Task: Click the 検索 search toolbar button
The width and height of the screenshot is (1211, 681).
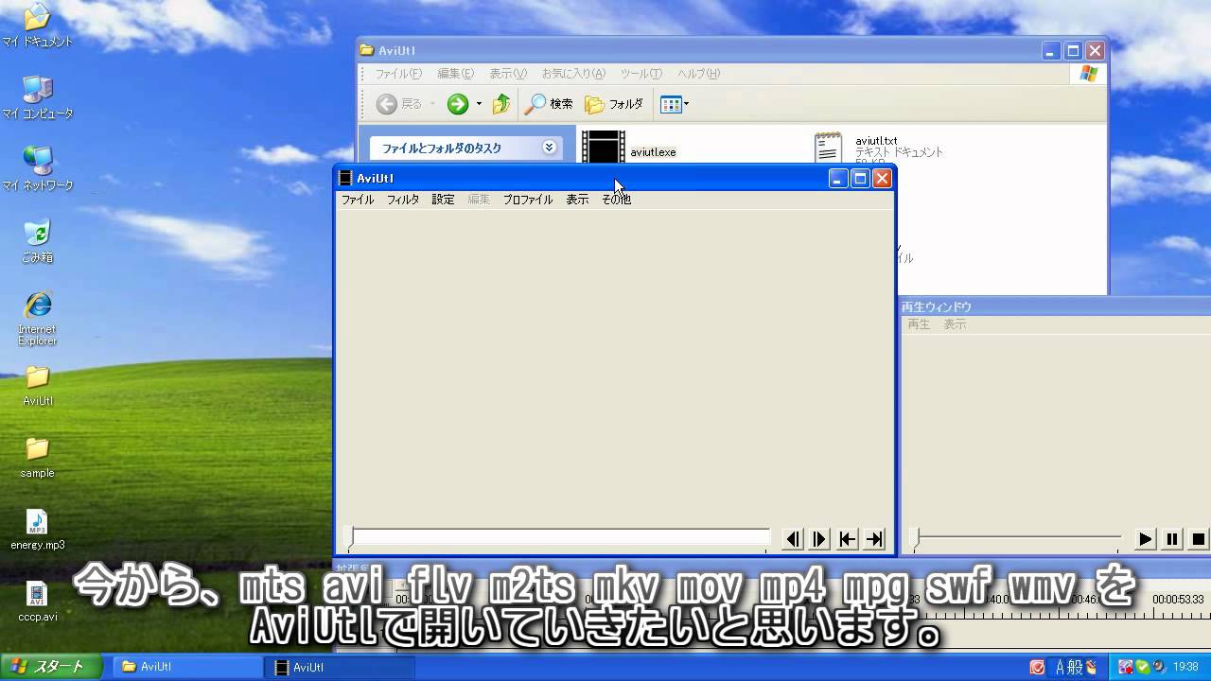Action: coord(549,104)
